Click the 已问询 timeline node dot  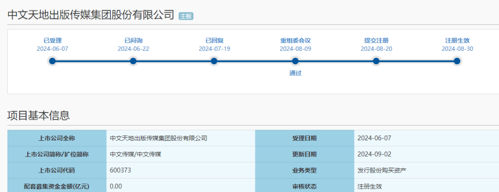tap(134, 61)
